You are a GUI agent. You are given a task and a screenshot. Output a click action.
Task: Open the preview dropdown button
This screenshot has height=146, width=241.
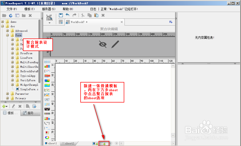point(49,23)
